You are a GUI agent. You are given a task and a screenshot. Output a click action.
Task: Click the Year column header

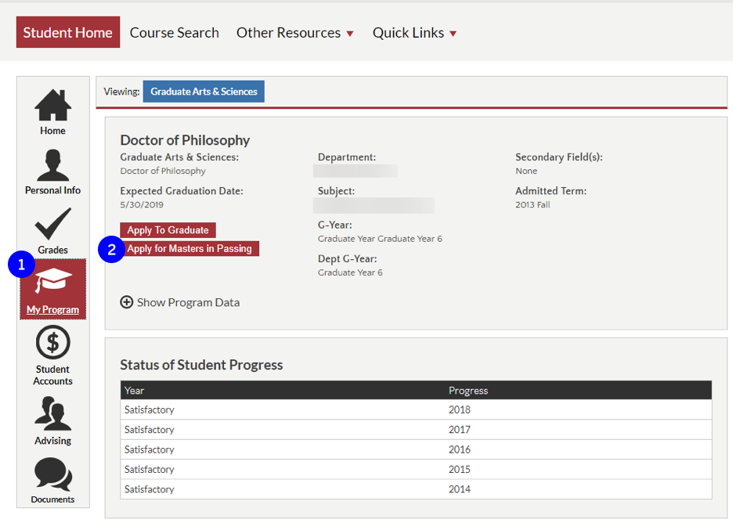[x=135, y=391]
